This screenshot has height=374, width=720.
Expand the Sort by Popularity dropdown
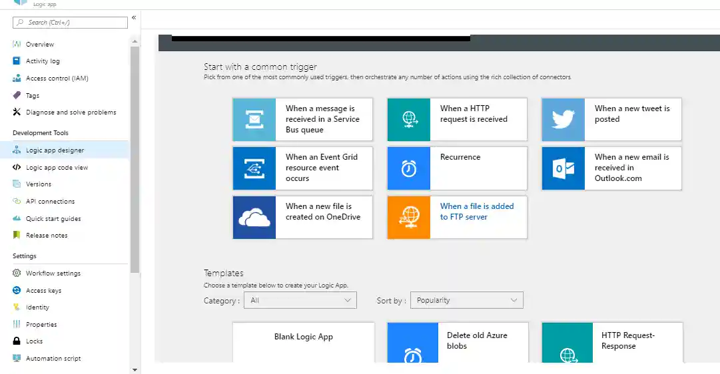[466, 300]
